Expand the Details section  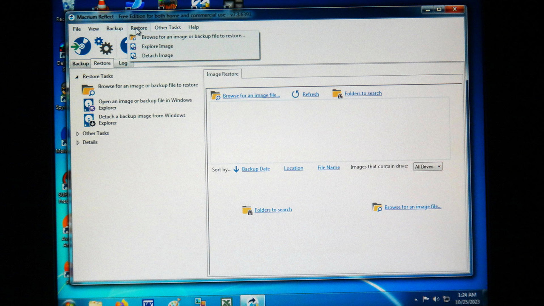(77, 142)
